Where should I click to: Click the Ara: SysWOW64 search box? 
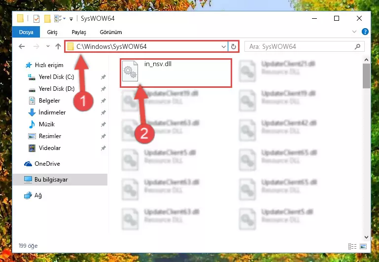pos(304,46)
